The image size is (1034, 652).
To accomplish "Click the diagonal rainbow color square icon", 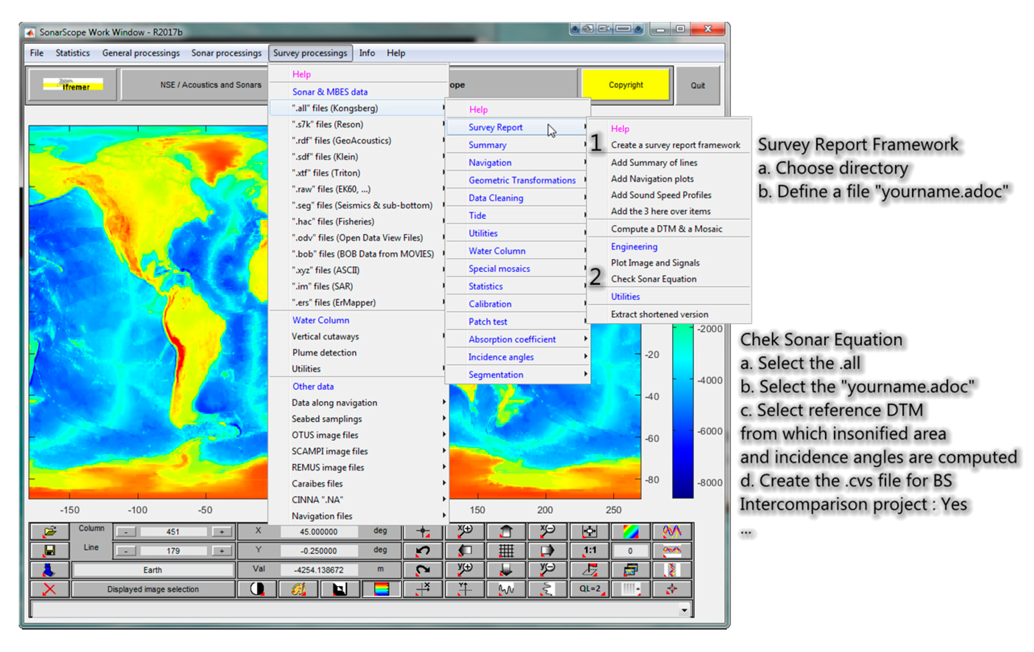I will [x=630, y=531].
